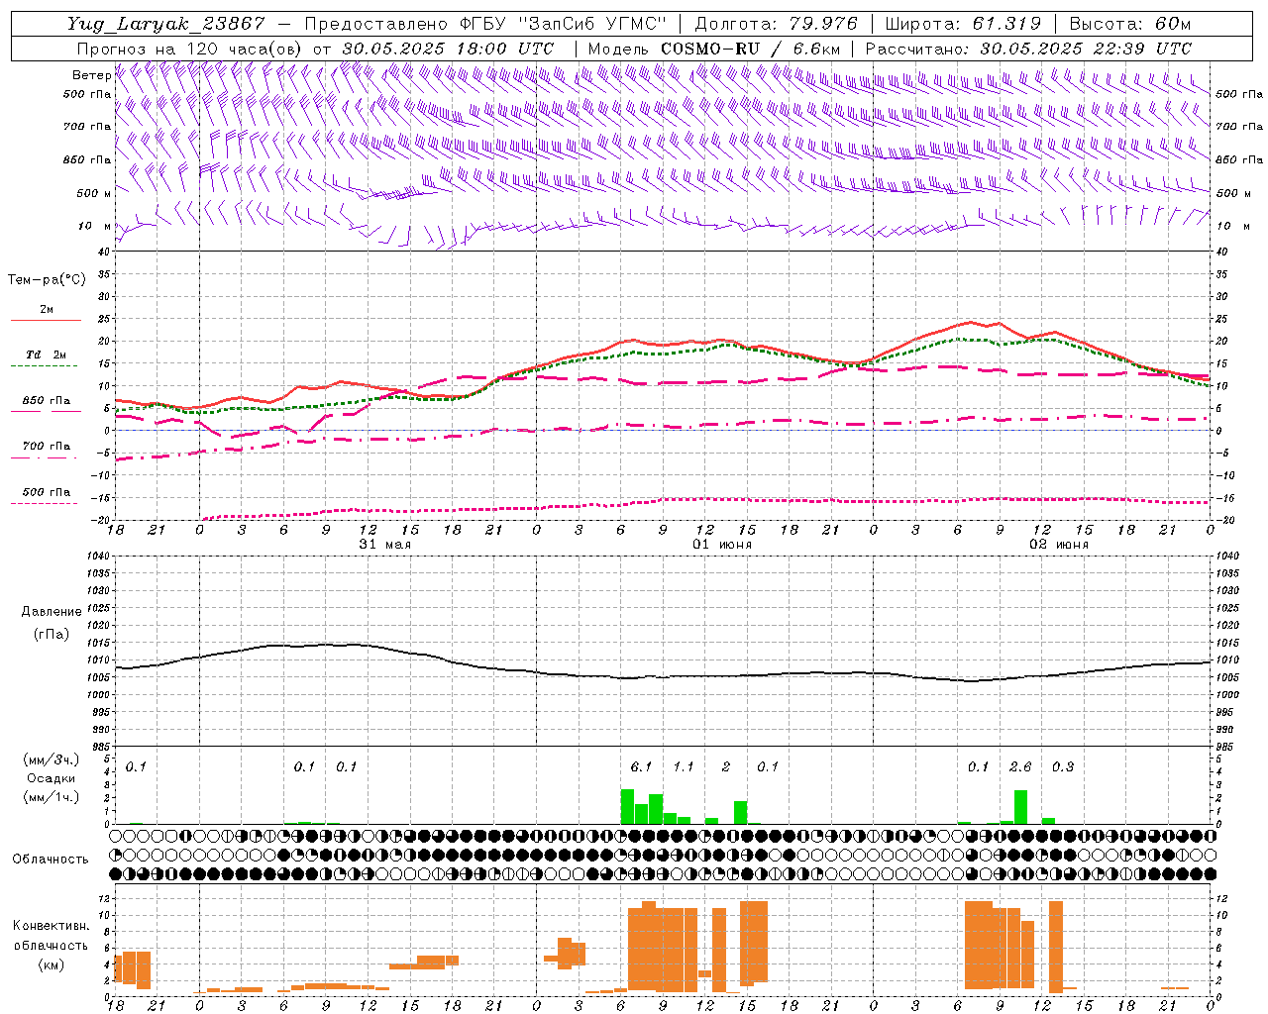Select the Высота: 60м label
The image size is (1268, 1014).
pos(1130,24)
